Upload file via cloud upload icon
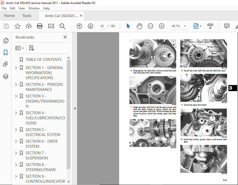The height and width of the screenshot is (185, 238). [x=28, y=26]
